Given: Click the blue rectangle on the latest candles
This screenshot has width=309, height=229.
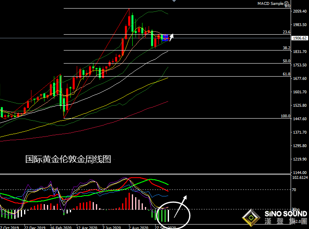Looking at the screenshot, I should [165, 38].
